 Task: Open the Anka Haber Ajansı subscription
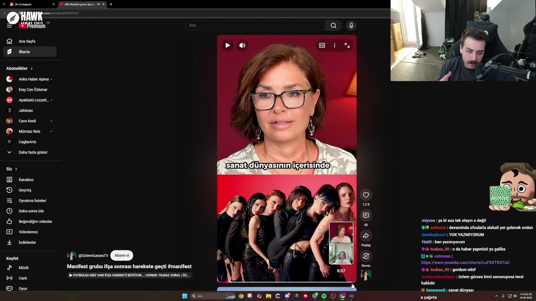(x=30, y=79)
